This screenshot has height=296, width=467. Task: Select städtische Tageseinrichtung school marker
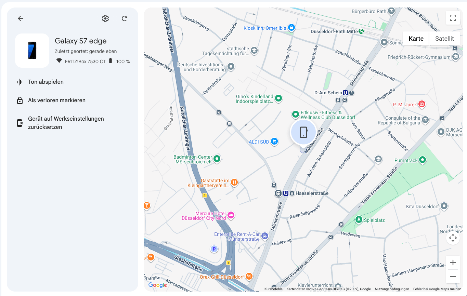[x=254, y=51]
